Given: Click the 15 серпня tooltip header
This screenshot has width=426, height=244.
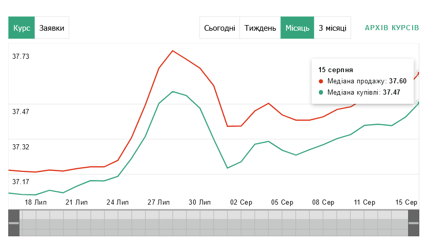Looking at the screenshot, I should coord(335,70).
